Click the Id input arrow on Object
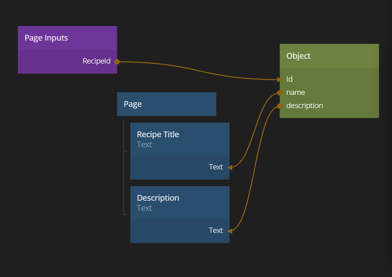This screenshot has width=392, height=277. (x=279, y=79)
